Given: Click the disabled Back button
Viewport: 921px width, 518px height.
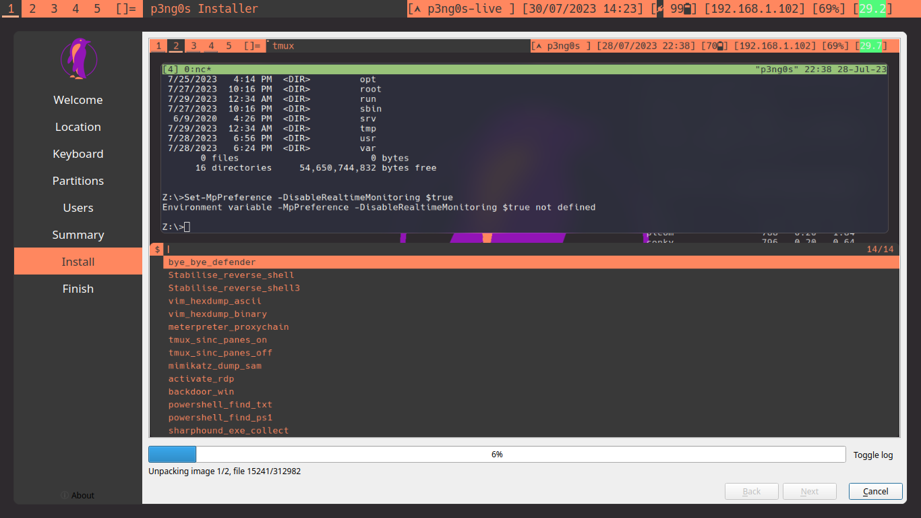Looking at the screenshot, I should [x=751, y=491].
